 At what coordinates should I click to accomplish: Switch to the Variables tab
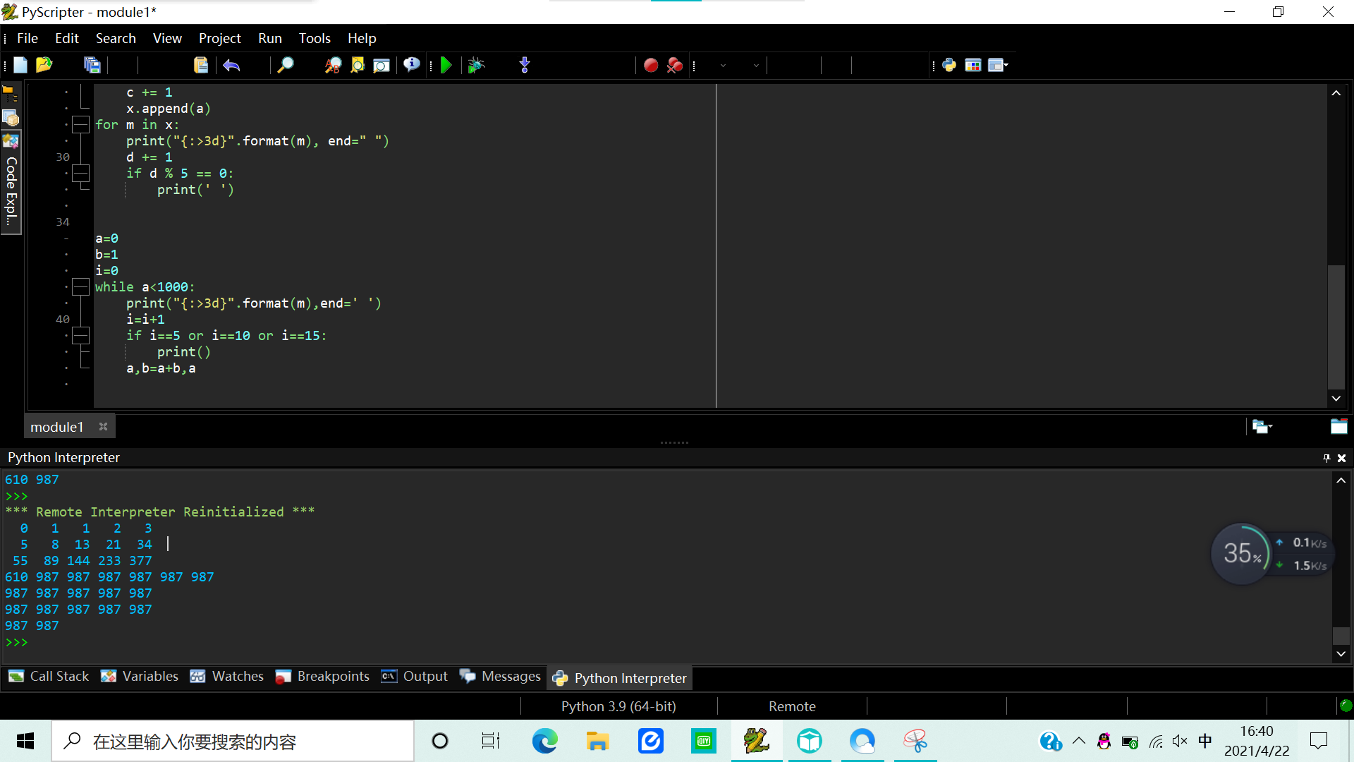(140, 676)
